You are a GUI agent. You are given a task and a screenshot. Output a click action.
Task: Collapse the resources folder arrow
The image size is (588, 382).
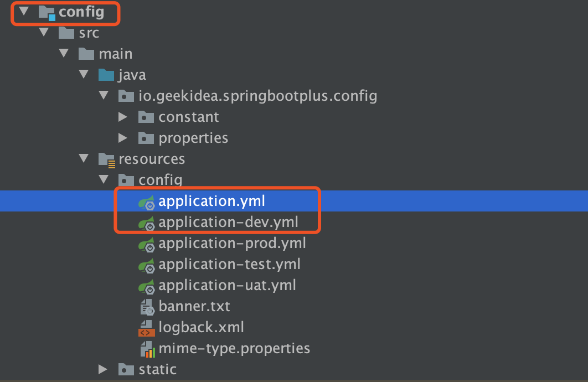coord(84,159)
